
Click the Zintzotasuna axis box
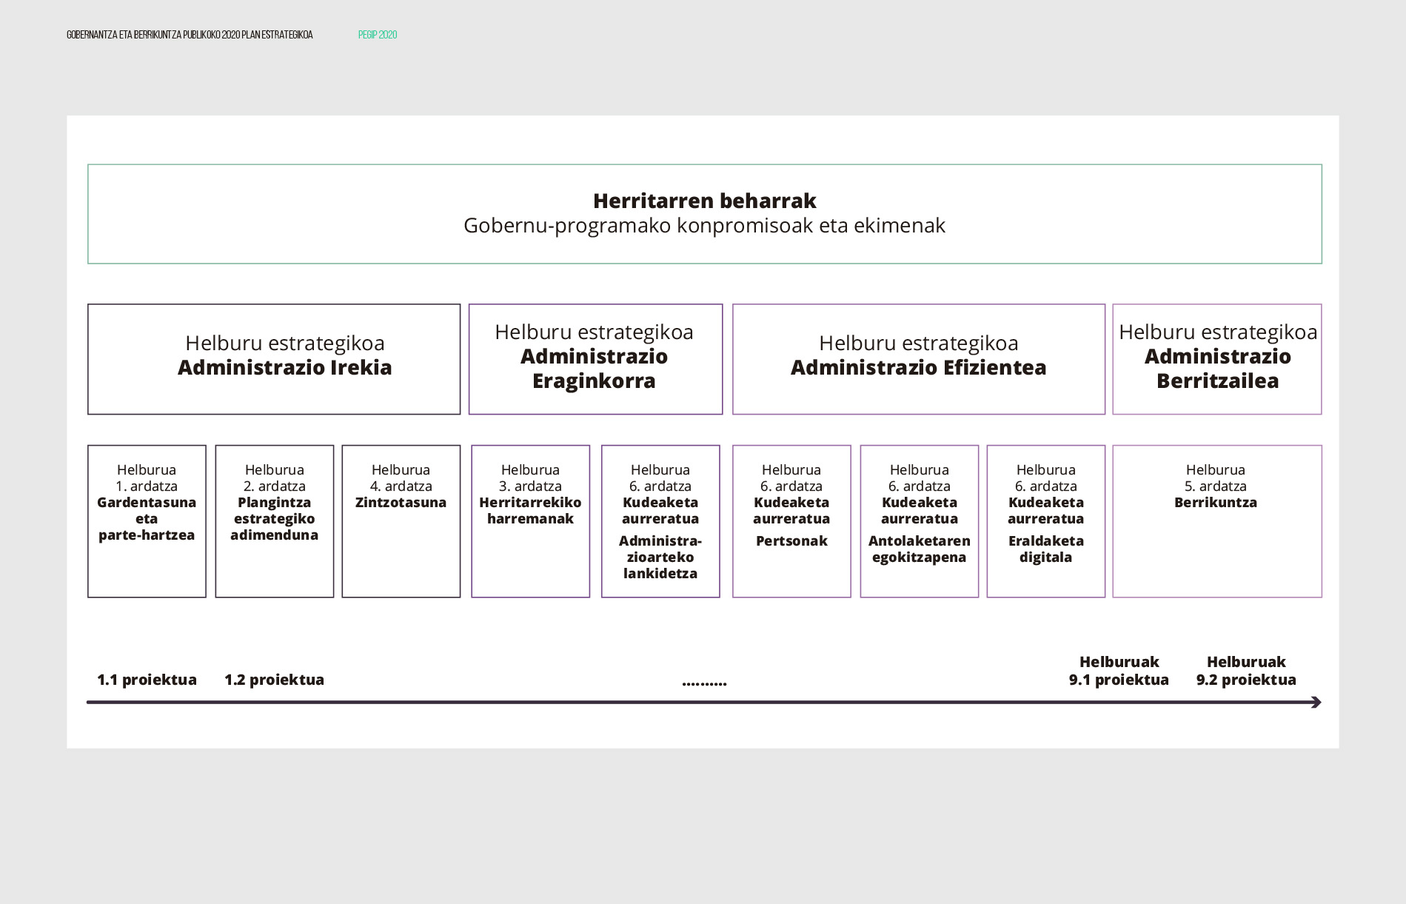(401, 520)
